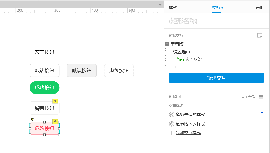Click the 形状交互 section header
The width and height of the screenshot is (270, 153).
(176, 36)
